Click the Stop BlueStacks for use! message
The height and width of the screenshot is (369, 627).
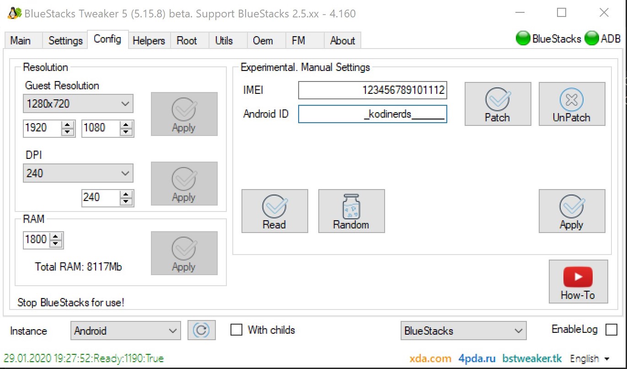tap(71, 303)
